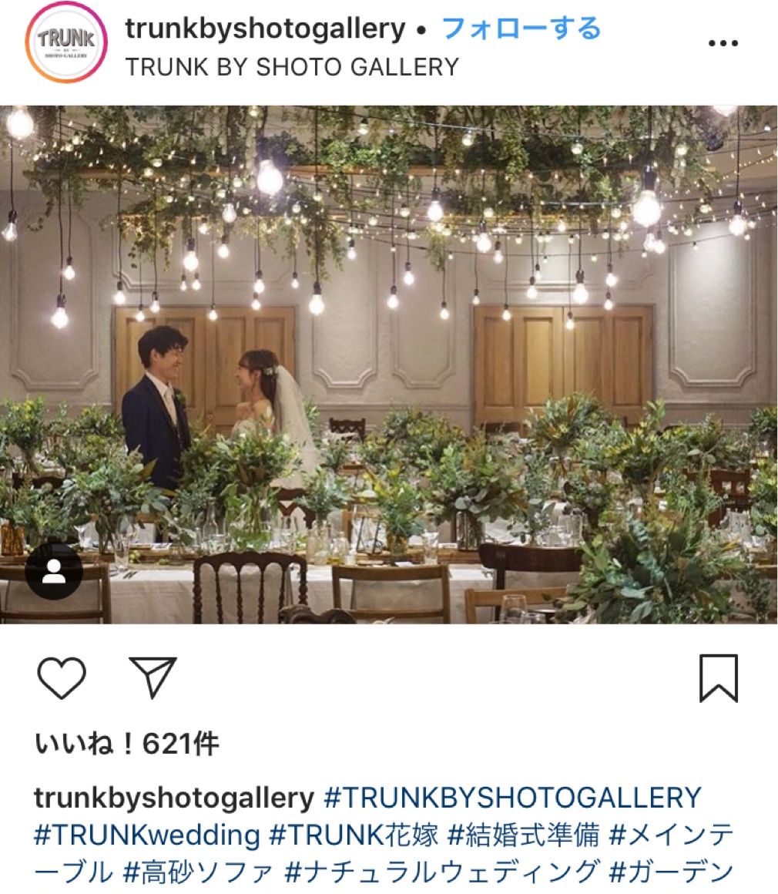Open the #ナチュラルウェディング hashtag

click(441, 872)
